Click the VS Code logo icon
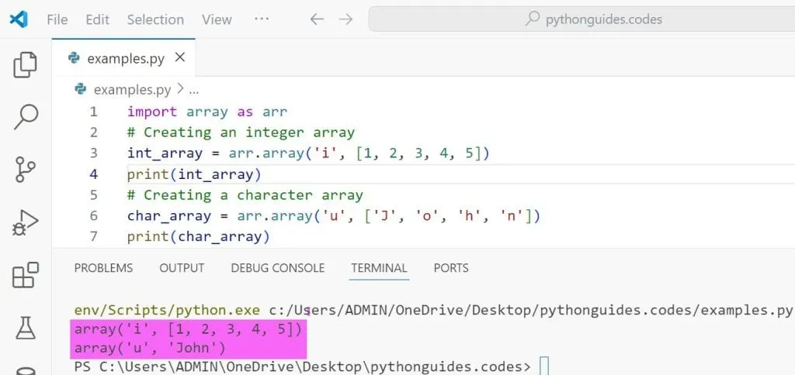Image resolution: width=795 pixels, height=375 pixels. click(19, 19)
